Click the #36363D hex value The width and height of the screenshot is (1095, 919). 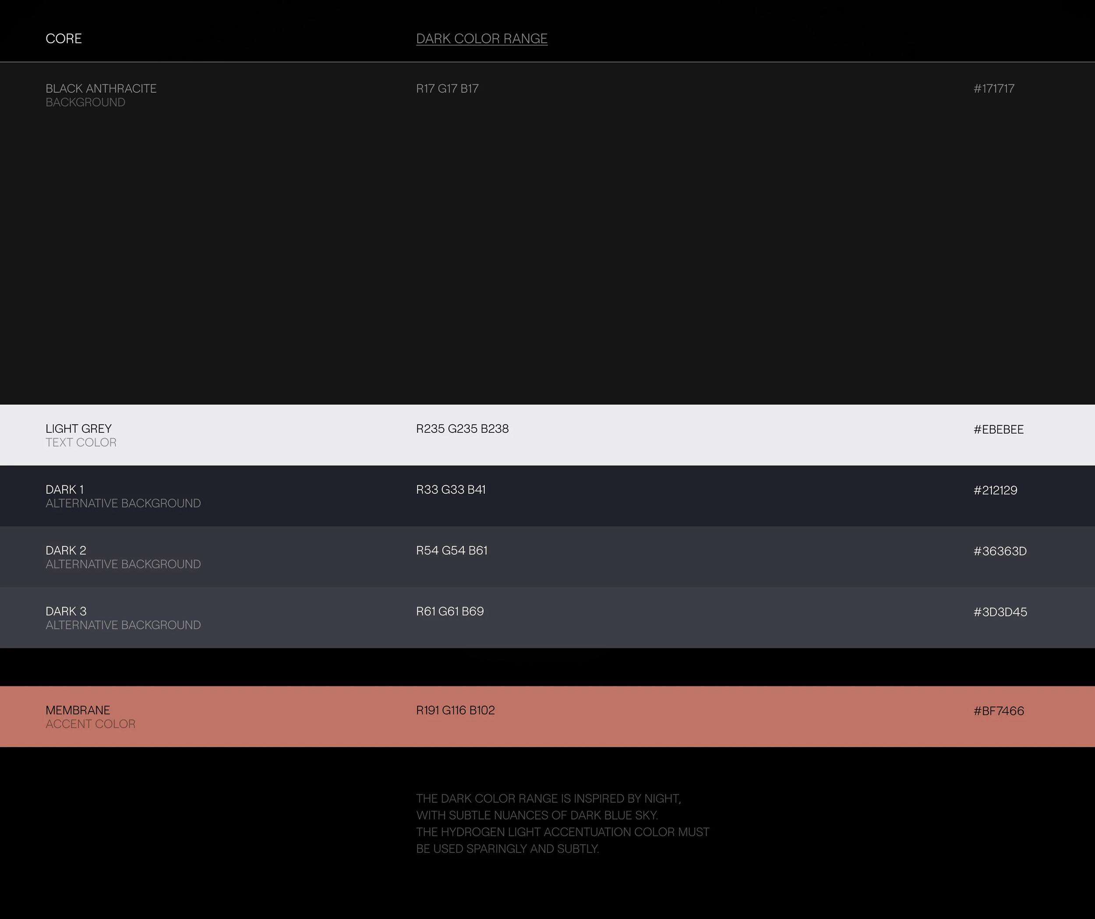1000,551
